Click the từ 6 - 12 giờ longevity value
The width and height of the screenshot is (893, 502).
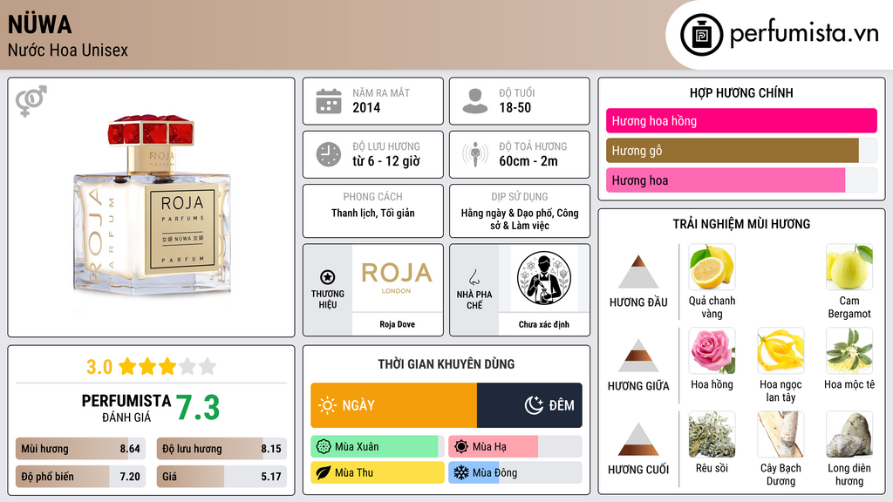[386, 161]
